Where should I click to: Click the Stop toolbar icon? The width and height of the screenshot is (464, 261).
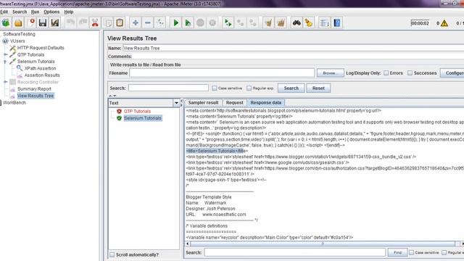[200, 22]
